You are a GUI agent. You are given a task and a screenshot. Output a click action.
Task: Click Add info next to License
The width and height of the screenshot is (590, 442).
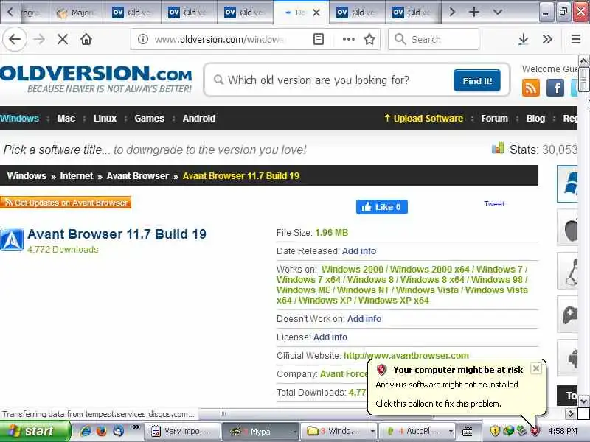330,337
